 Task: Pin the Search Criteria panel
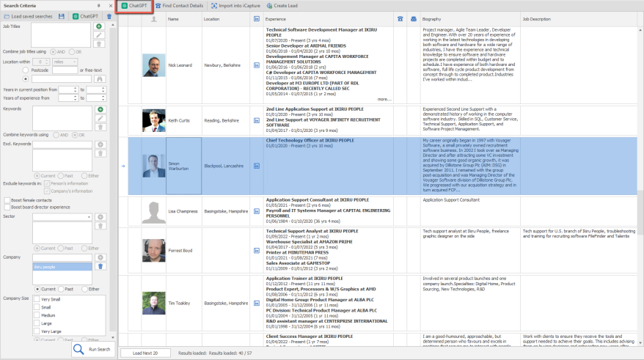click(99, 5)
